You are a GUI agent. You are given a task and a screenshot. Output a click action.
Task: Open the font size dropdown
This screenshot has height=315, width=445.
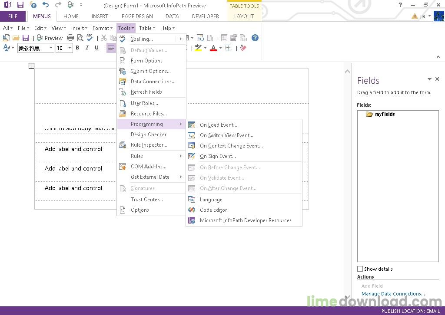pos(70,48)
